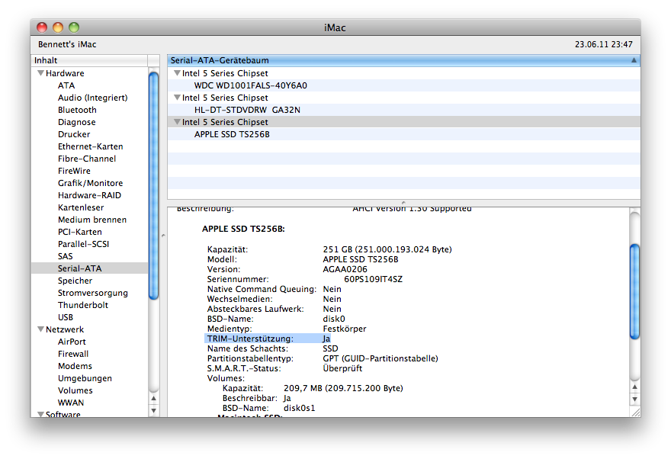Click the horizontal pane splitter handle
The width and height of the screenshot is (671, 459).
[x=403, y=202]
